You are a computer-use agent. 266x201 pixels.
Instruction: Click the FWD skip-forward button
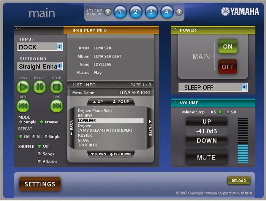click(56, 106)
